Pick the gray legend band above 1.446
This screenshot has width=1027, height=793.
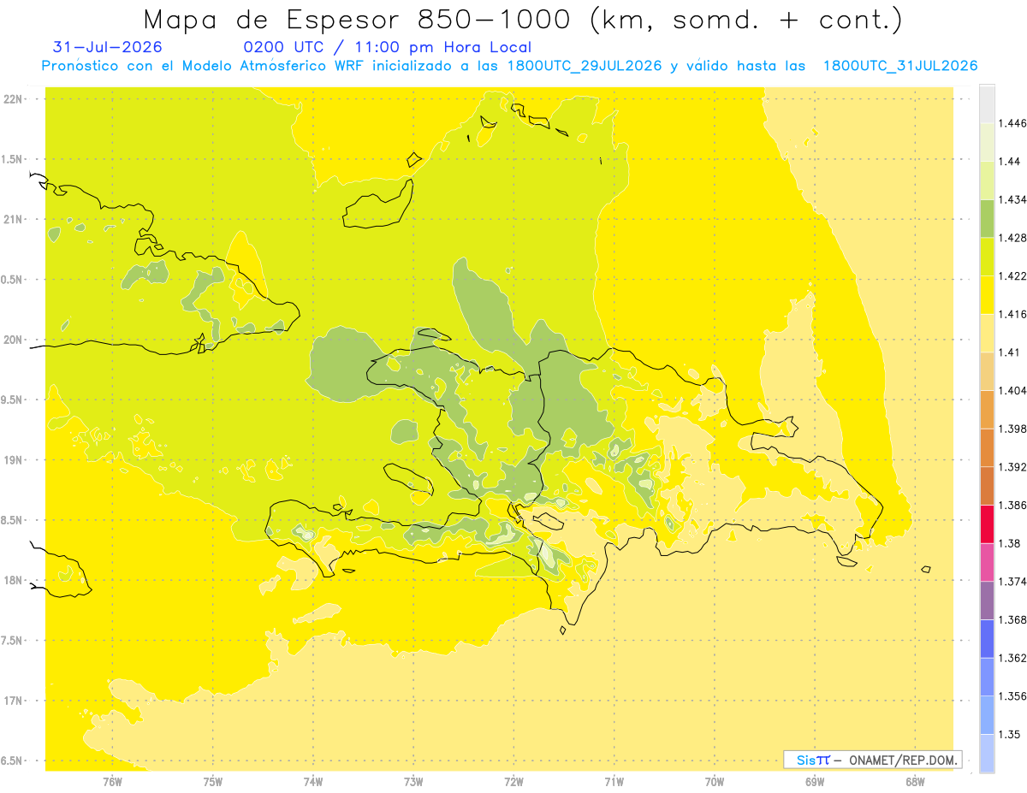tap(987, 104)
